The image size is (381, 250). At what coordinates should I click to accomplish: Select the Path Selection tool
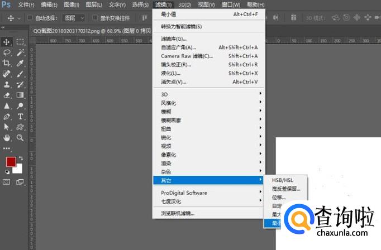coord(7,127)
